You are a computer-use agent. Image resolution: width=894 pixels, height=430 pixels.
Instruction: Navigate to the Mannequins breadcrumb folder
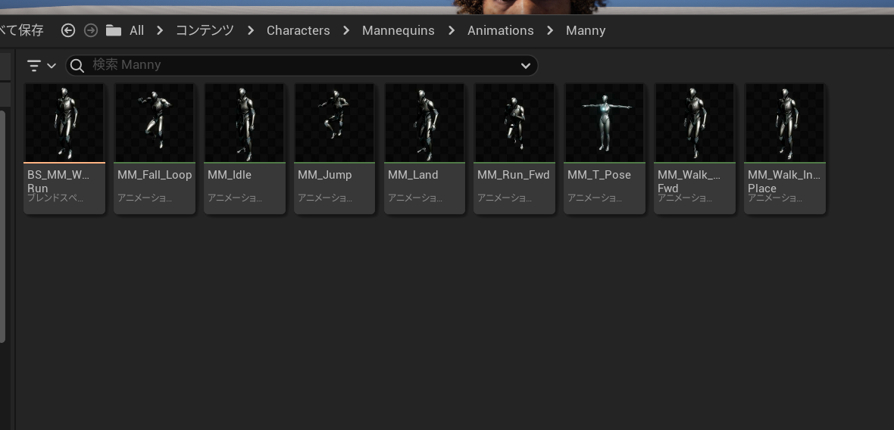398,30
